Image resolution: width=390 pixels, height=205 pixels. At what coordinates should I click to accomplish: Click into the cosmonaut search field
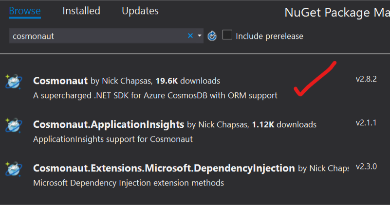point(97,36)
